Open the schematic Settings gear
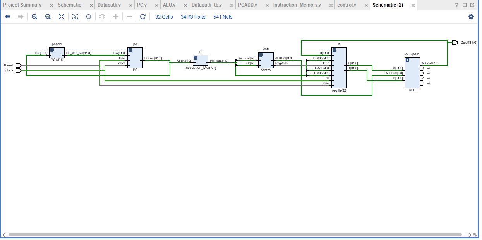 pyautogui.click(x=471, y=17)
